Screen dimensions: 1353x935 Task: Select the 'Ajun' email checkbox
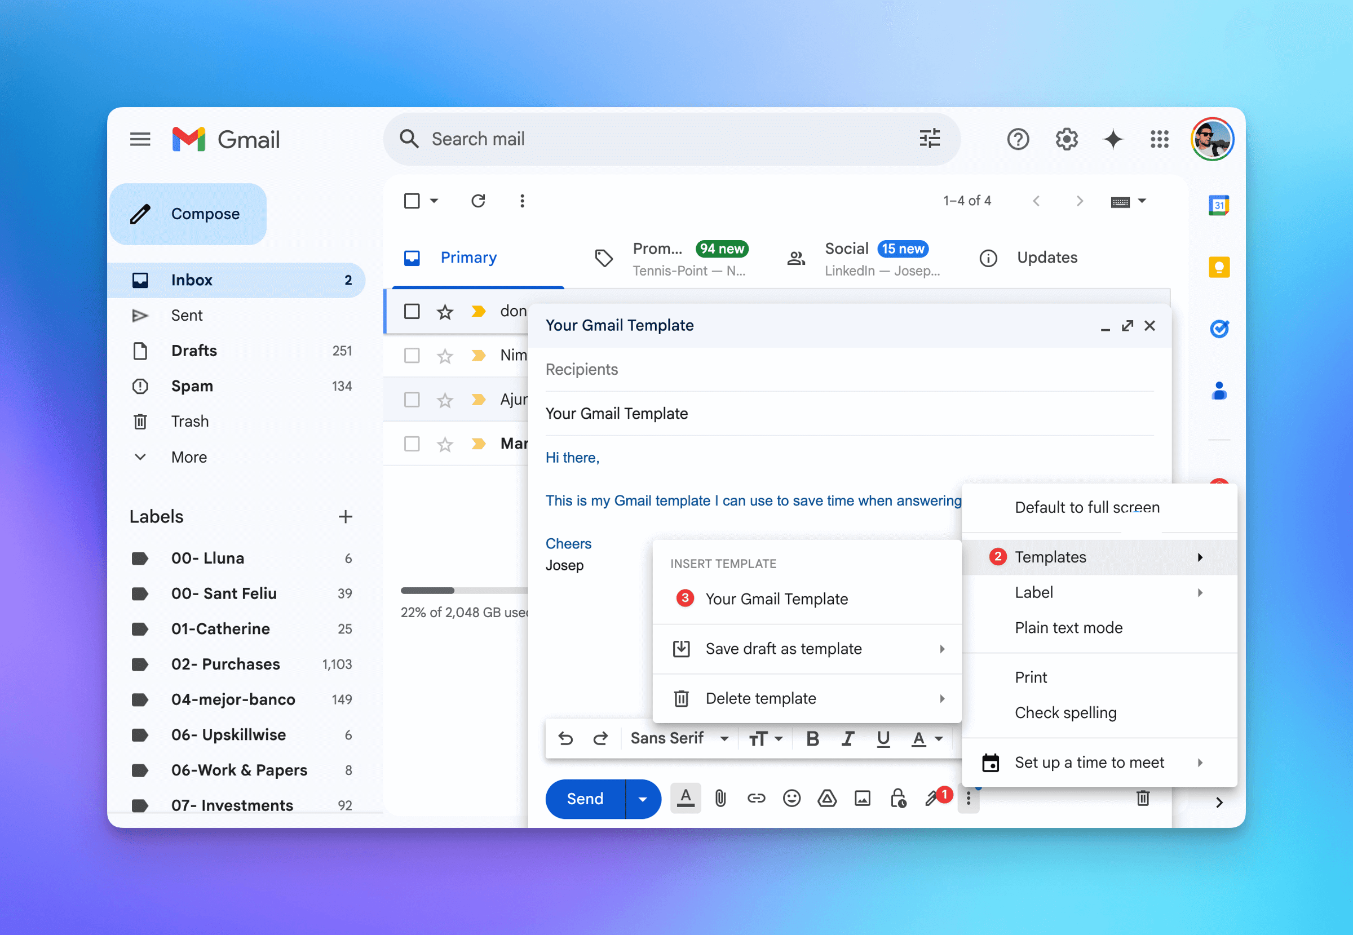pos(412,400)
